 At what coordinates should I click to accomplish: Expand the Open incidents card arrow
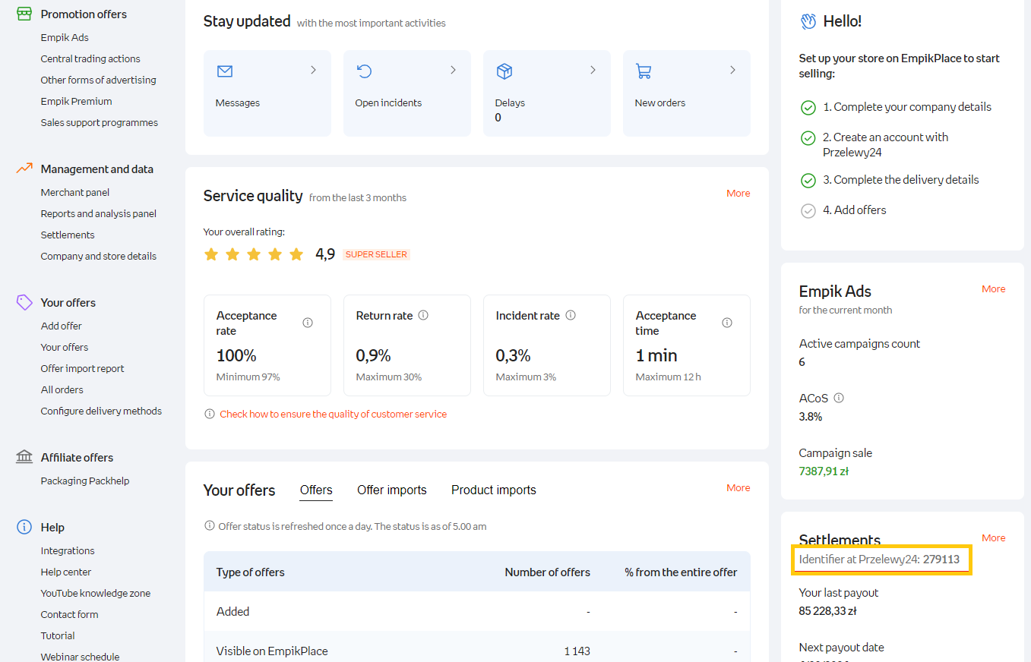453,70
